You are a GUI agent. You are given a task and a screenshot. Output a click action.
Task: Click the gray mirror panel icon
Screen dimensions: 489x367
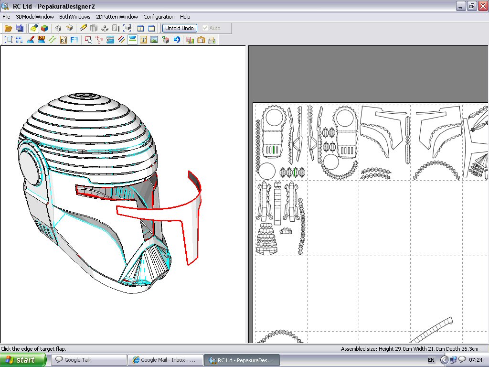(x=116, y=28)
